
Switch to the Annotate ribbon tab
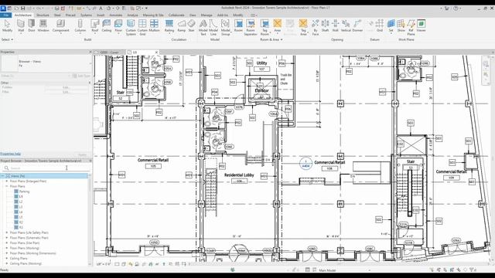[x=115, y=15]
